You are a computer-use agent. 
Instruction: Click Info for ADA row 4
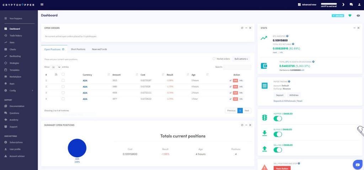241,99
